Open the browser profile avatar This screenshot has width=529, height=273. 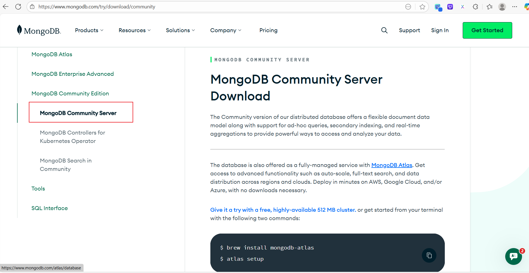(502, 7)
